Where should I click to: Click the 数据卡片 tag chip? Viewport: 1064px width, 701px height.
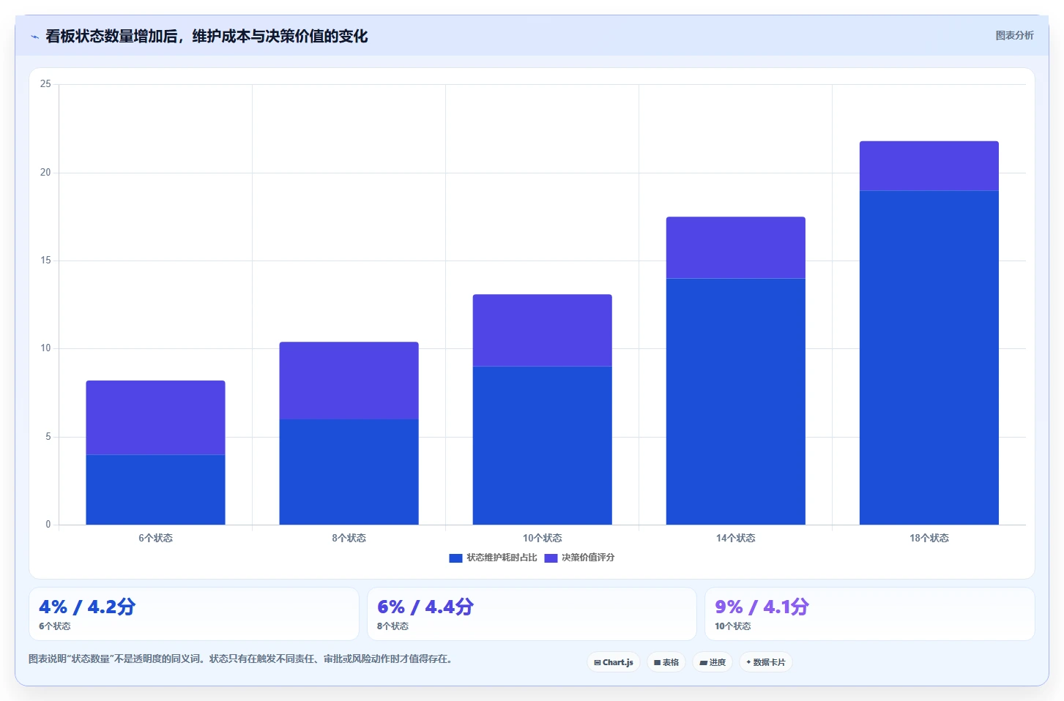point(766,662)
